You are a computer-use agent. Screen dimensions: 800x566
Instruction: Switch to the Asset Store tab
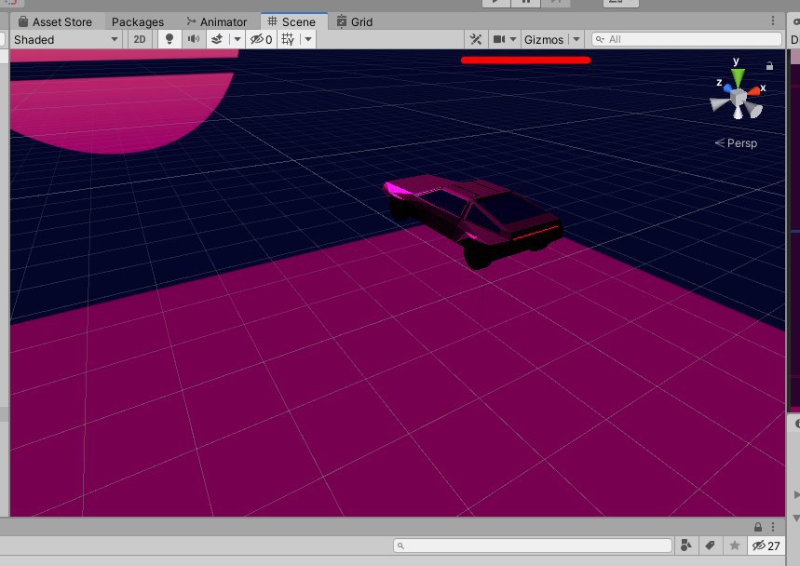(x=55, y=22)
